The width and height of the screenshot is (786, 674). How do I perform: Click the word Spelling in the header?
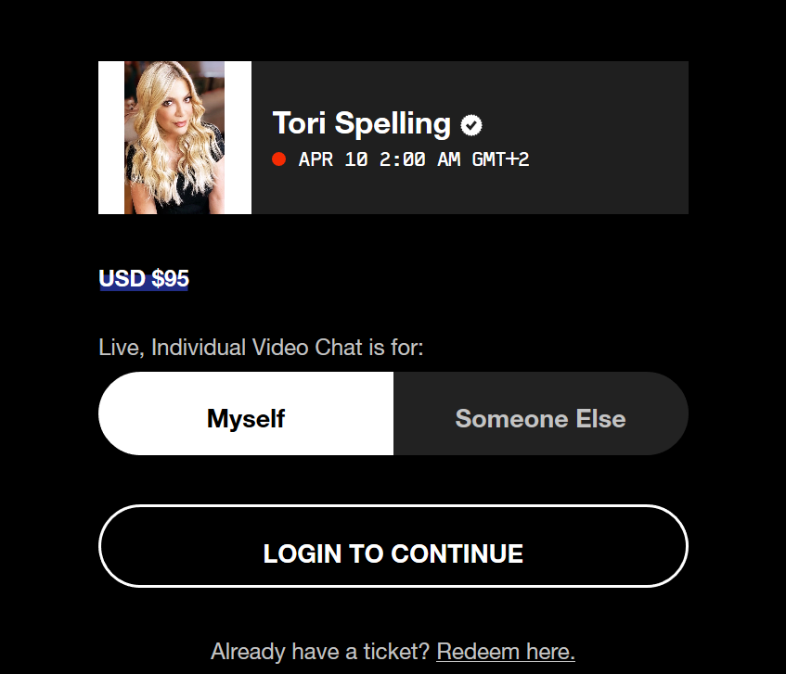pos(393,123)
